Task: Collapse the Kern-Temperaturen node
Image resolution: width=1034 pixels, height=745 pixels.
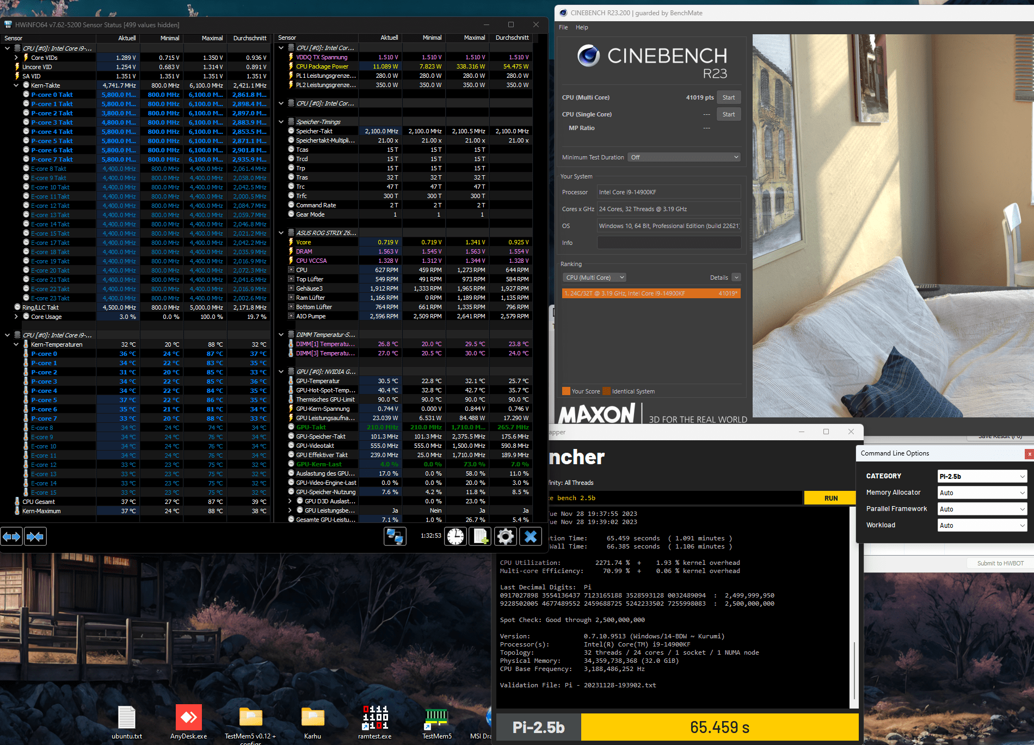Action: pyautogui.click(x=16, y=344)
